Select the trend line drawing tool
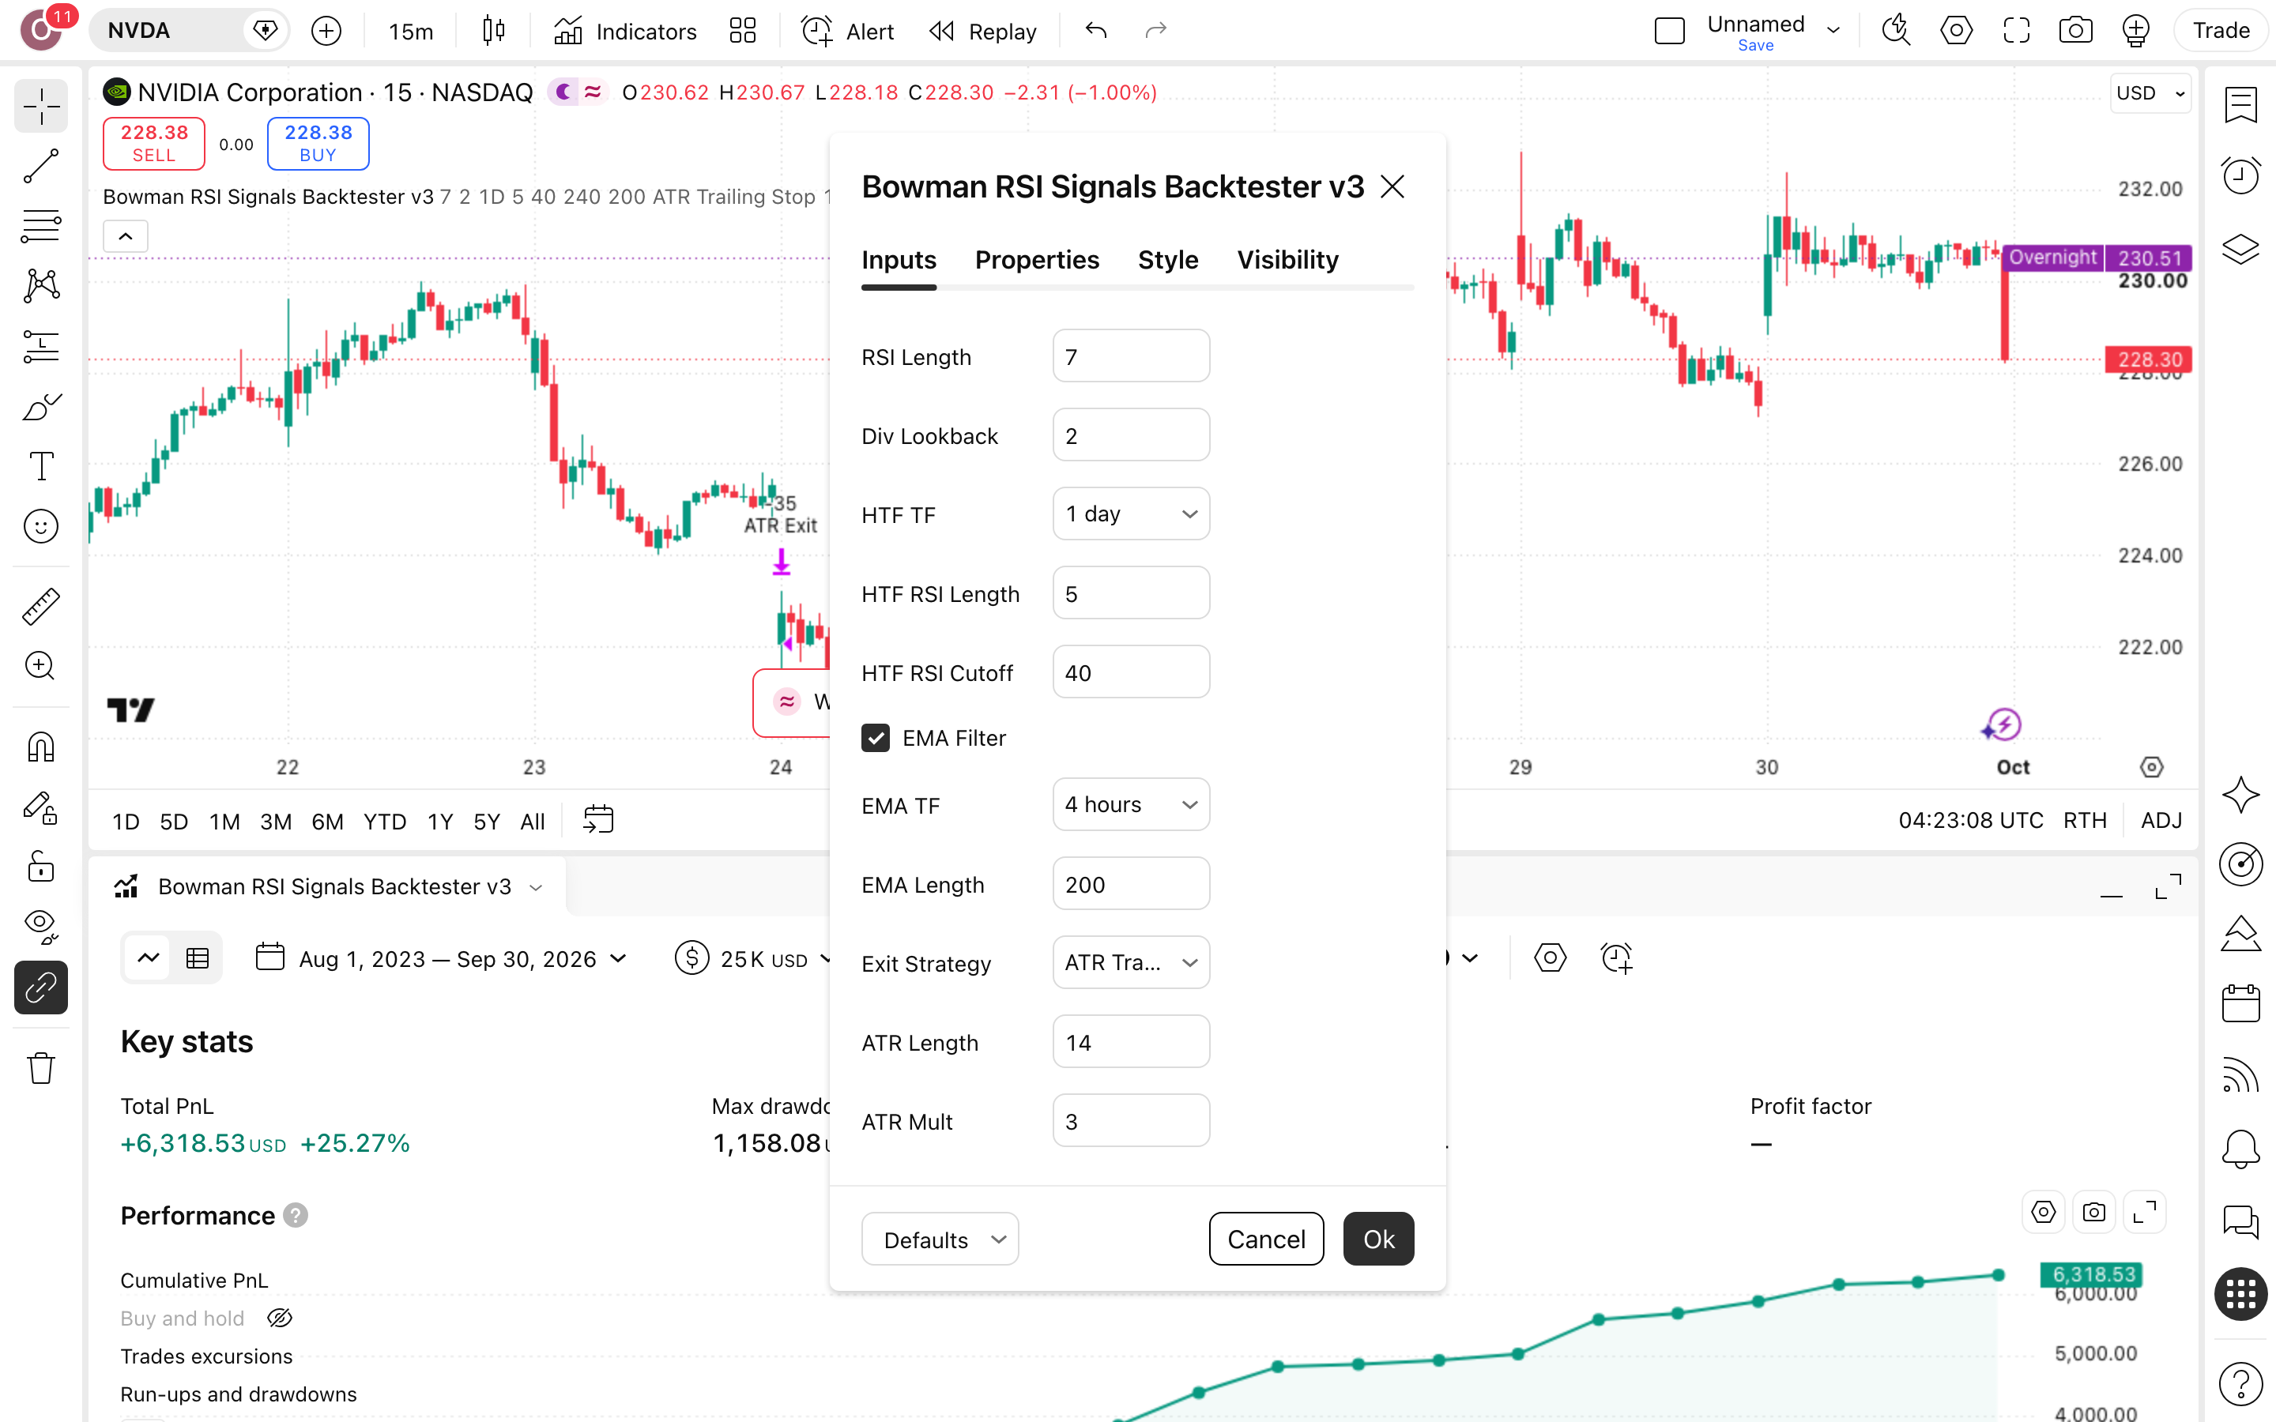Viewport: 2276px width, 1422px height. (40, 167)
